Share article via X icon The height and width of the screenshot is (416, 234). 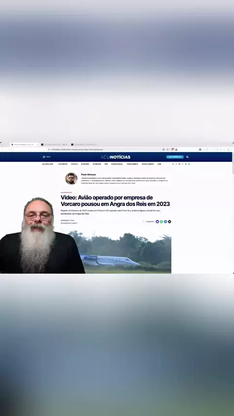pyautogui.click(x=170, y=222)
